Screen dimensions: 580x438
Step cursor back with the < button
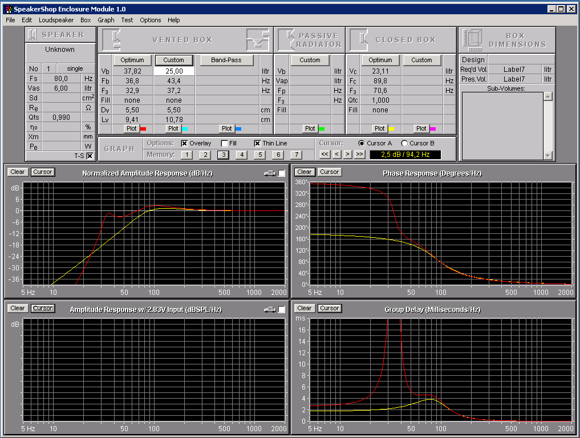336,155
